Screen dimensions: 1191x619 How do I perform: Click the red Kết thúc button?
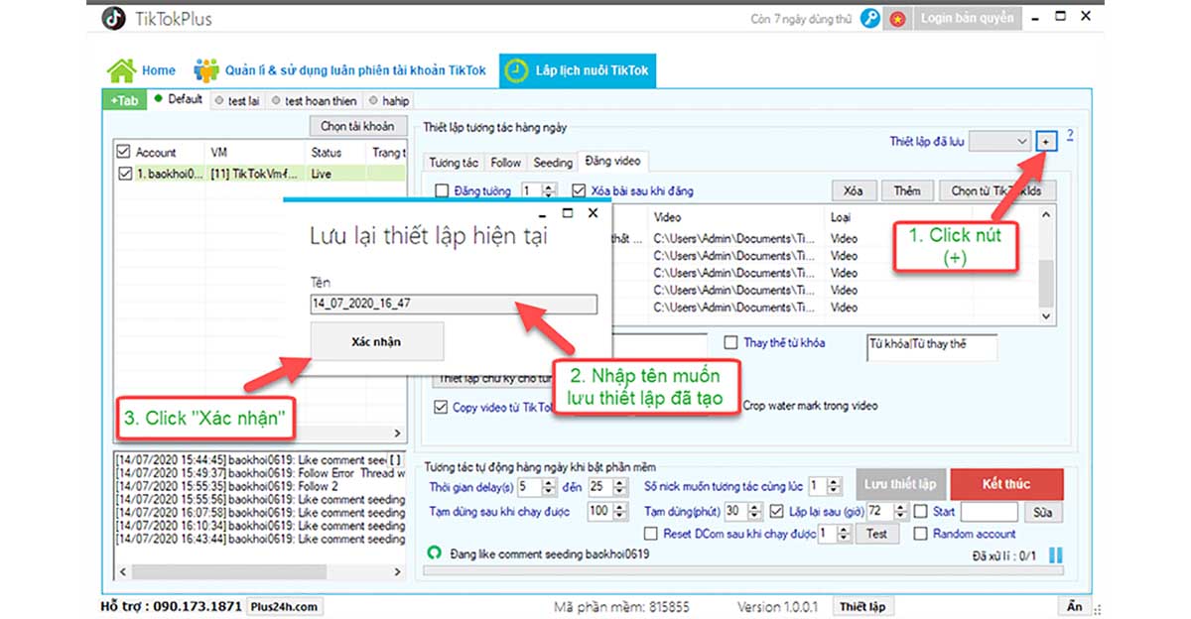(1006, 484)
